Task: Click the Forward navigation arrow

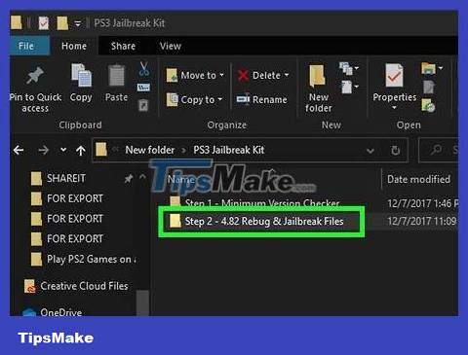Action: pyautogui.click(x=43, y=150)
